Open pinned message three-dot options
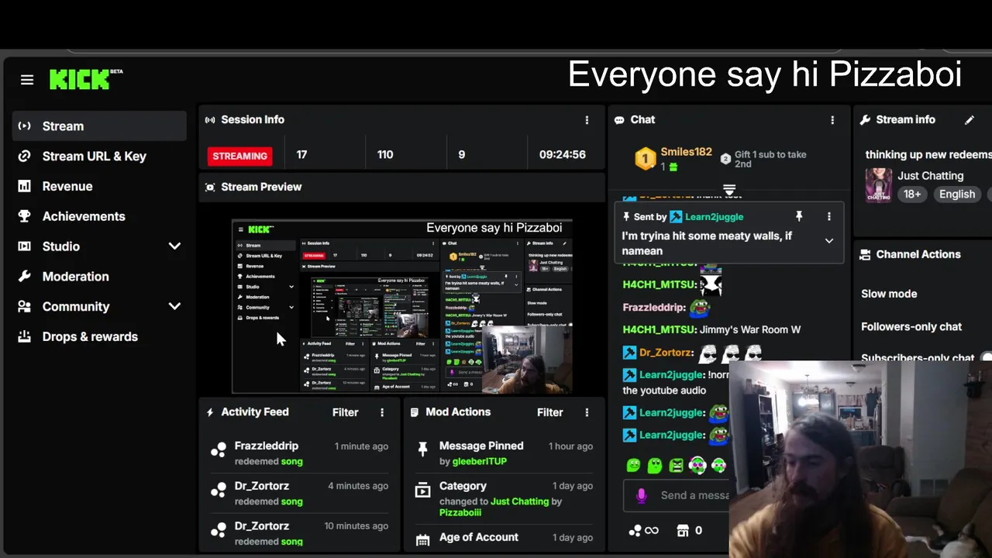The width and height of the screenshot is (992, 558). point(828,216)
